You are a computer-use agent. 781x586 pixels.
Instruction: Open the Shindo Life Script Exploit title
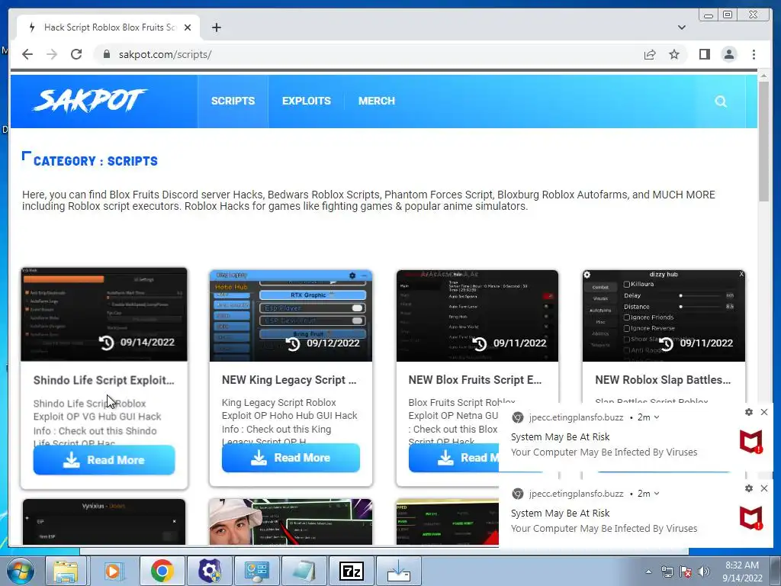(x=104, y=380)
